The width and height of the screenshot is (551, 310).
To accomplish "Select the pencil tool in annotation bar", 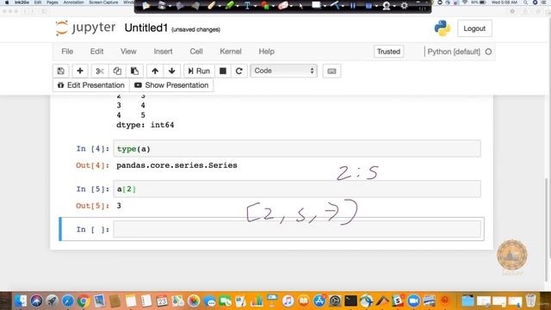I will [x=212, y=5].
